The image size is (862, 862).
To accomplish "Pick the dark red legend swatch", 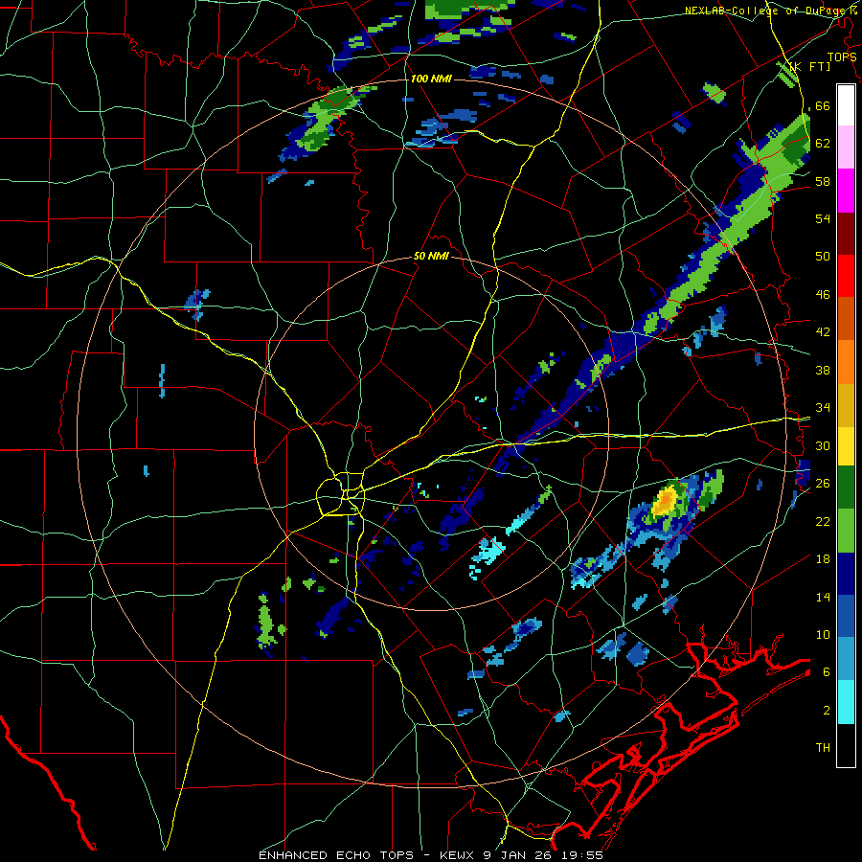I will tap(846, 234).
